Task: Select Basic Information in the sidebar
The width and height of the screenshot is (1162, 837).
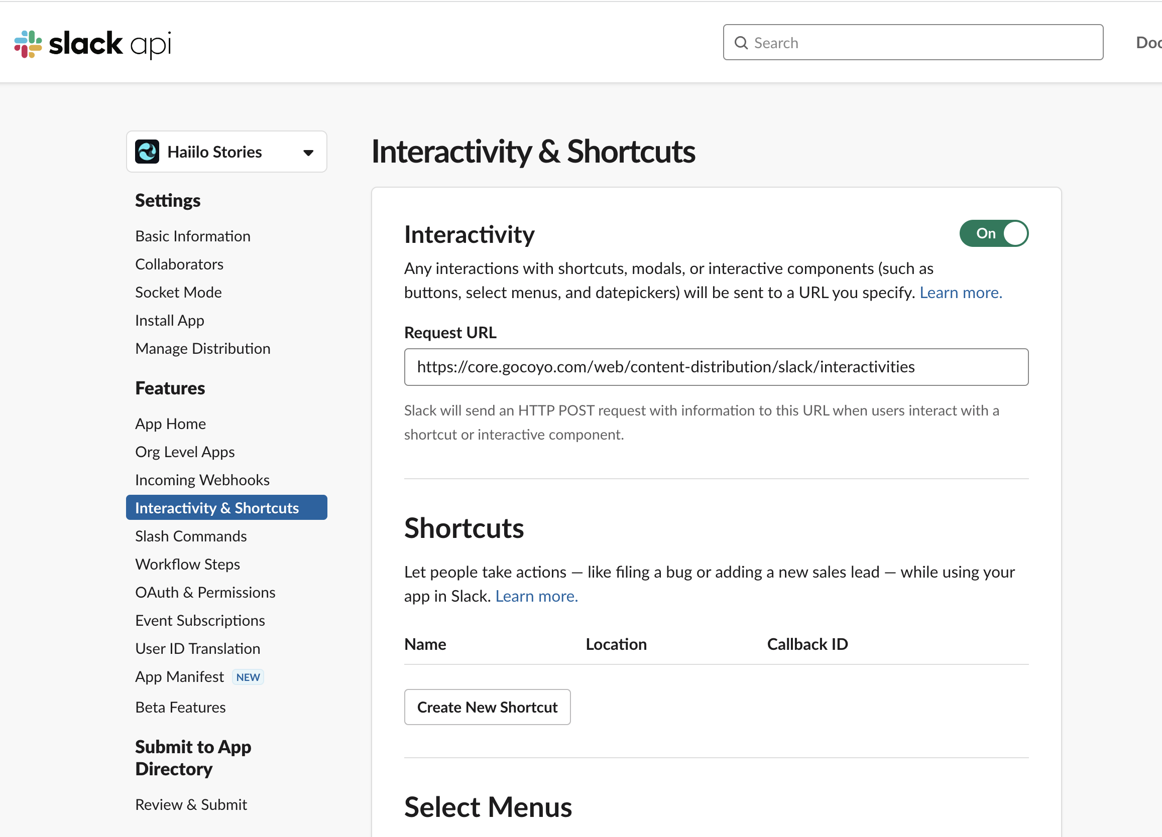Action: pyautogui.click(x=193, y=235)
